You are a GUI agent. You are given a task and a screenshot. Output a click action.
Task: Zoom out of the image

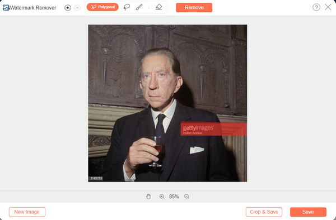(186, 197)
